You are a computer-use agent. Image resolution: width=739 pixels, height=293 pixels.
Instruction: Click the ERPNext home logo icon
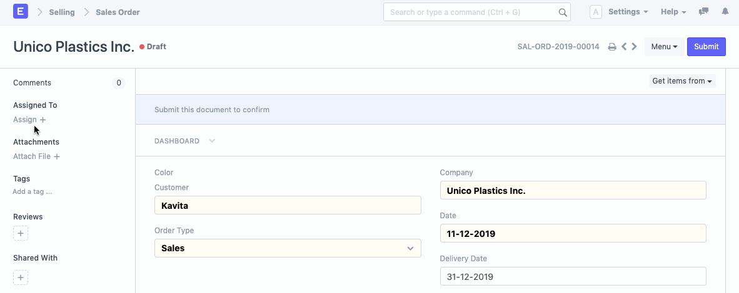tap(21, 12)
